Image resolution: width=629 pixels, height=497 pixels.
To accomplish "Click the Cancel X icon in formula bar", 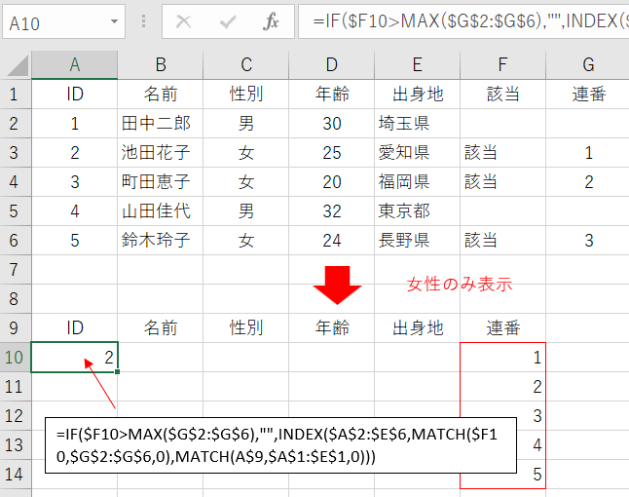I will point(183,21).
